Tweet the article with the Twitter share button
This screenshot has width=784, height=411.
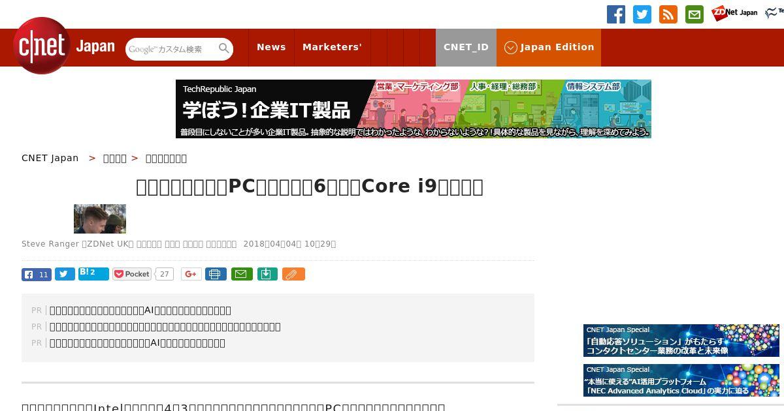click(x=65, y=274)
